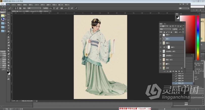
Task: Add layer style with fx icon
Action: (x=168, y=71)
